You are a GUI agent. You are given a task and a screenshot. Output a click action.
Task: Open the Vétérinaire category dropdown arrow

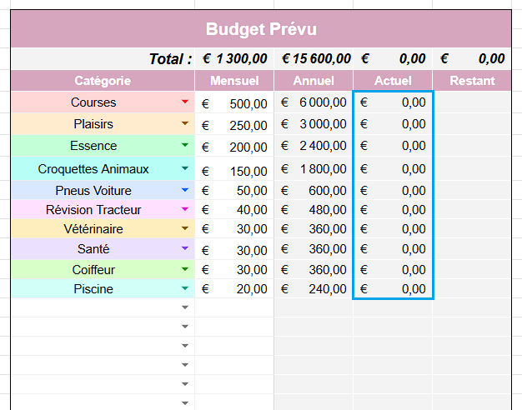pyautogui.click(x=185, y=228)
